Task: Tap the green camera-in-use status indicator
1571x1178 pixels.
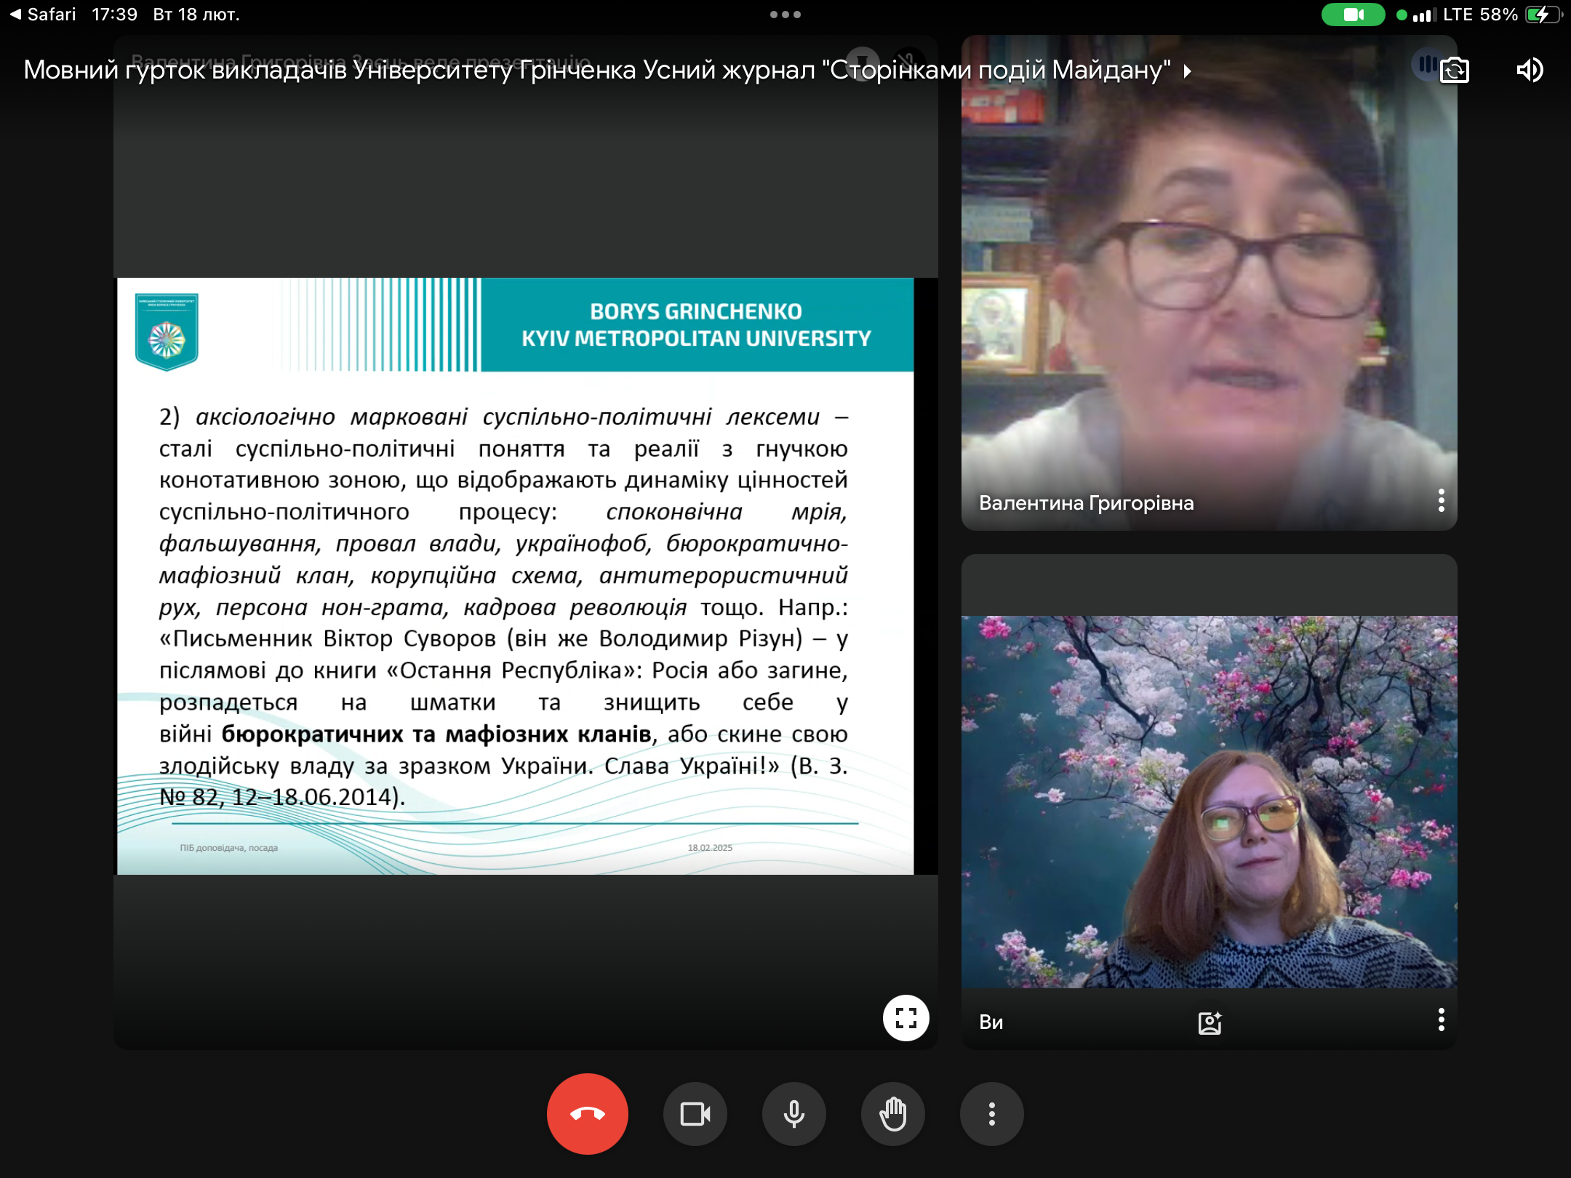Action: (x=1353, y=15)
